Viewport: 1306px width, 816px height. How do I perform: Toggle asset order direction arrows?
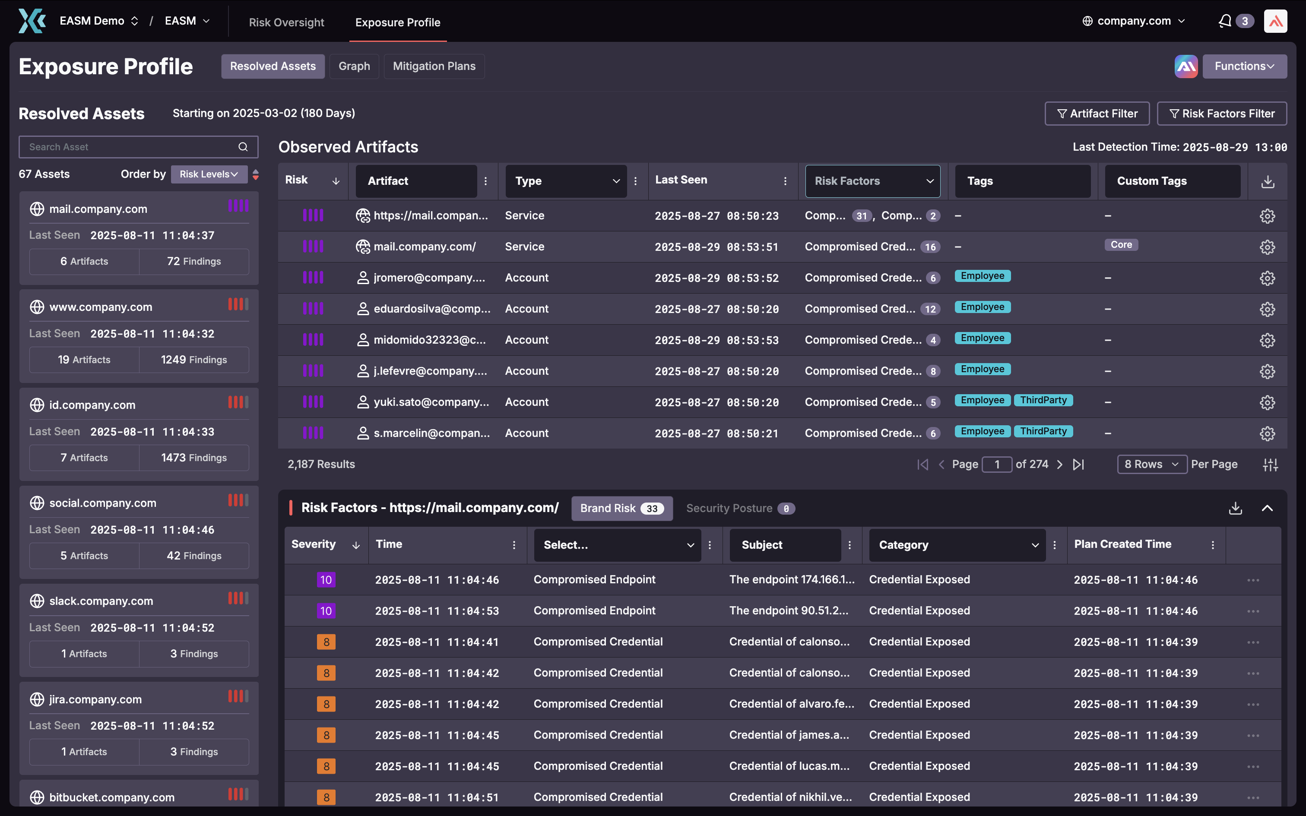(x=256, y=174)
